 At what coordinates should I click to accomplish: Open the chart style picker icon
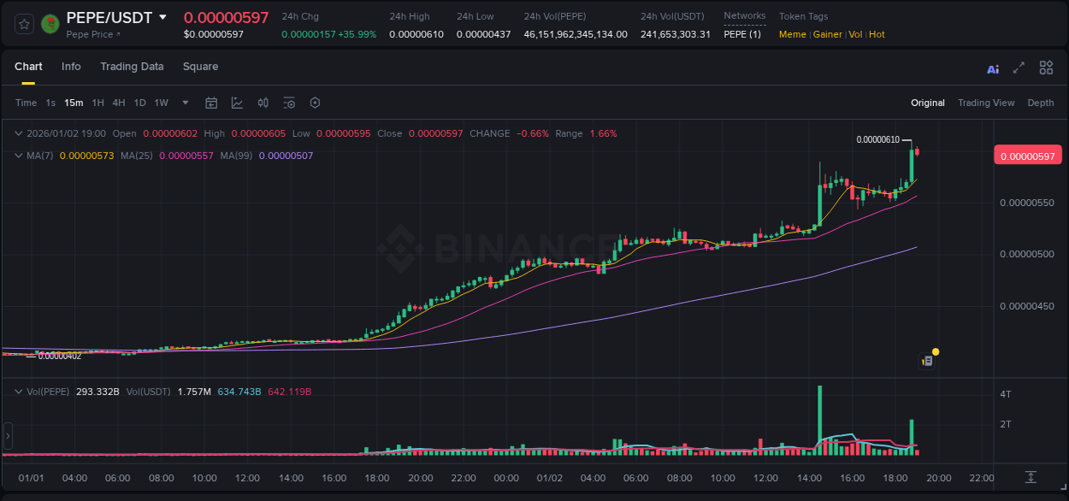[237, 102]
